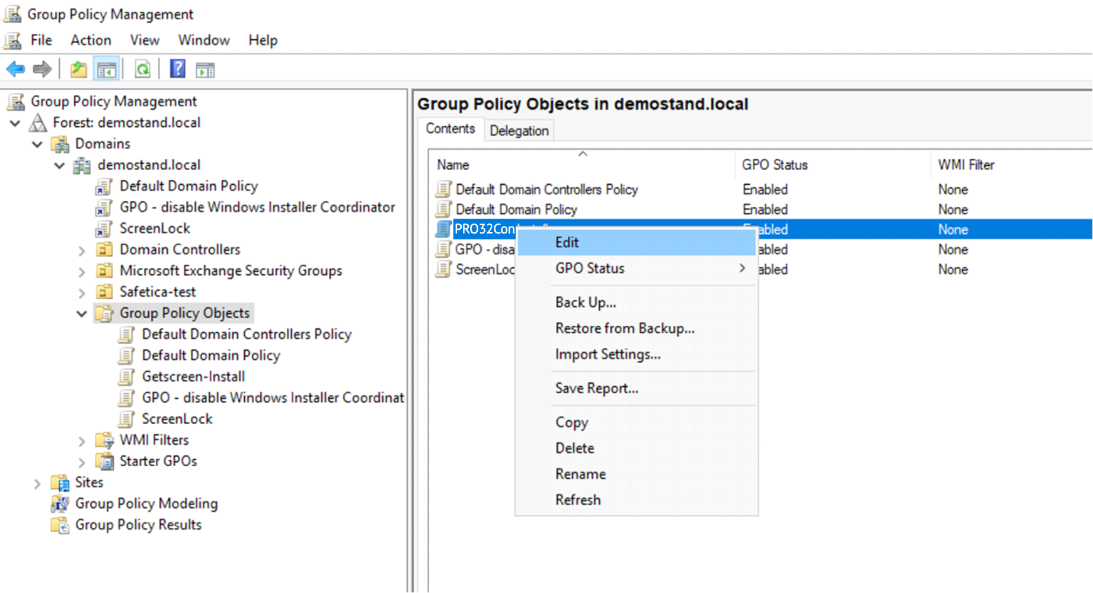The image size is (1093, 593).
Task: Choose Edit from the context menu
Action: [x=567, y=242]
